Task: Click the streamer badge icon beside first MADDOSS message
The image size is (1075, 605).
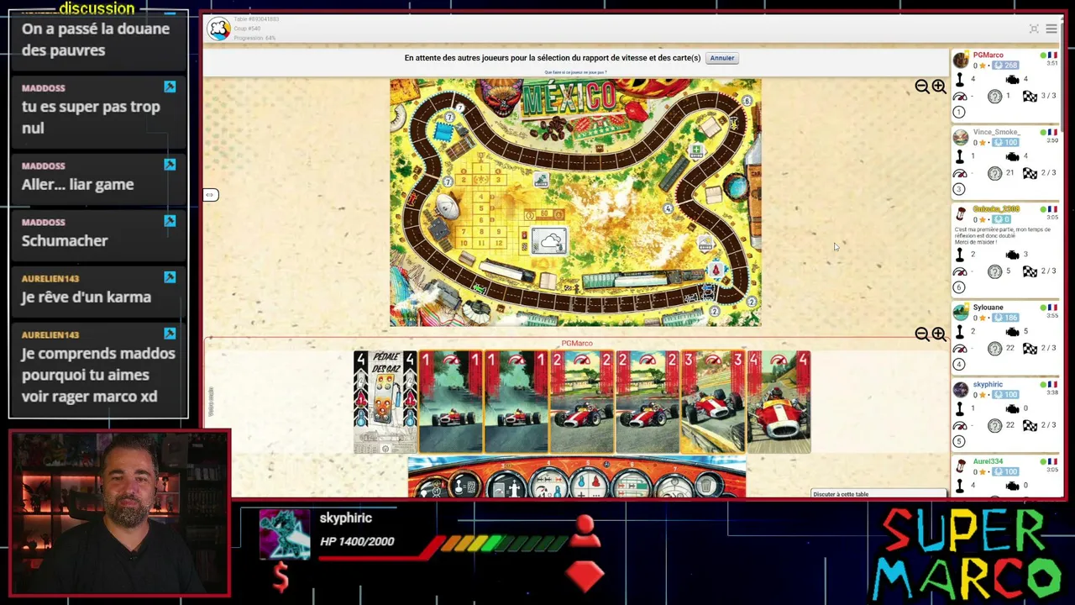Action: [170, 87]
